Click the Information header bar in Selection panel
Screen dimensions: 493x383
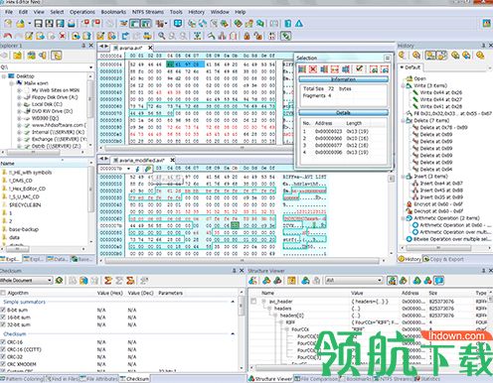tap(344, 79)
